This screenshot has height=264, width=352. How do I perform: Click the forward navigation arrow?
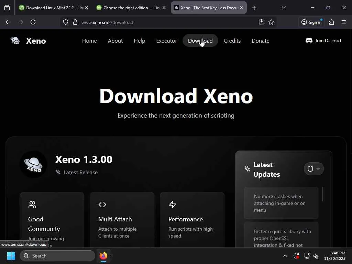click(x=20, y=22)
